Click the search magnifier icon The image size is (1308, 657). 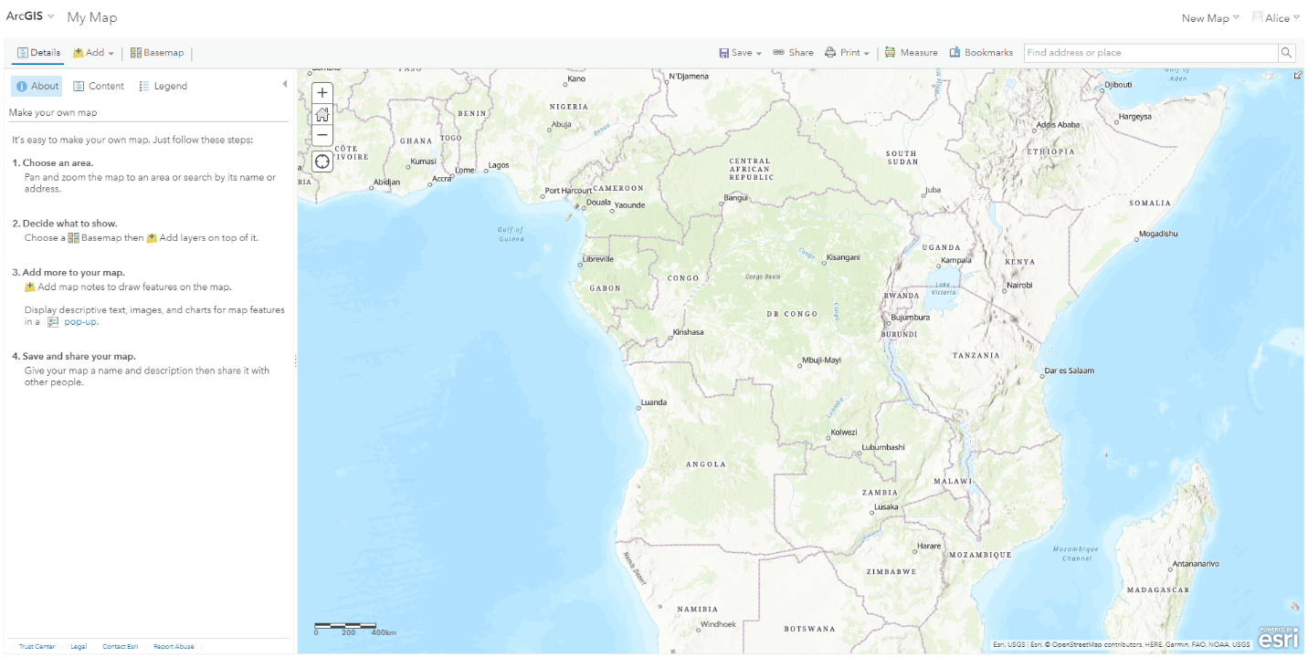coord(1286,53)
